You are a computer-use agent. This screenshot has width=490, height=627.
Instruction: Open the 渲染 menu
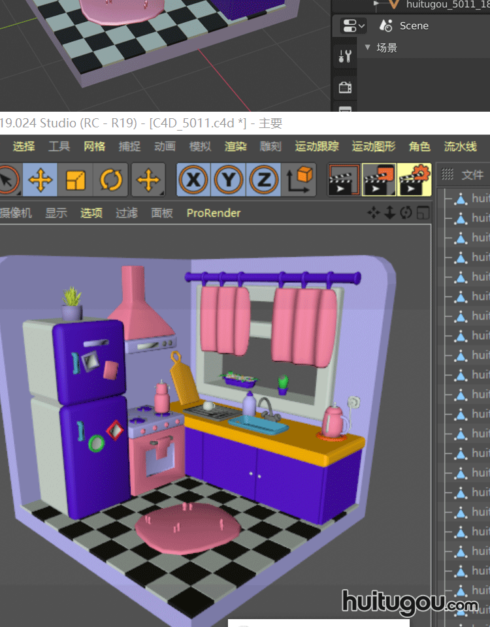coord(235,146)
